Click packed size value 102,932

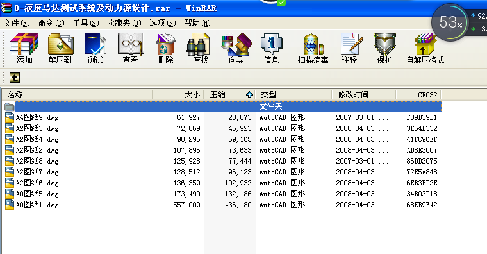238,183
